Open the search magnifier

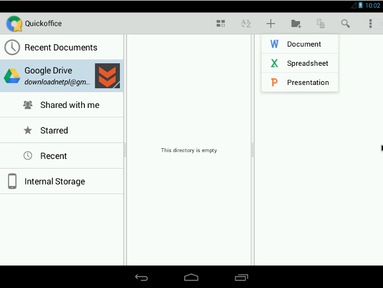click(345, 24)
